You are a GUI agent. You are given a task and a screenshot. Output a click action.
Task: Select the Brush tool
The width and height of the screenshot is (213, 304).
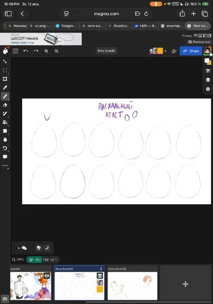[5, 96]
